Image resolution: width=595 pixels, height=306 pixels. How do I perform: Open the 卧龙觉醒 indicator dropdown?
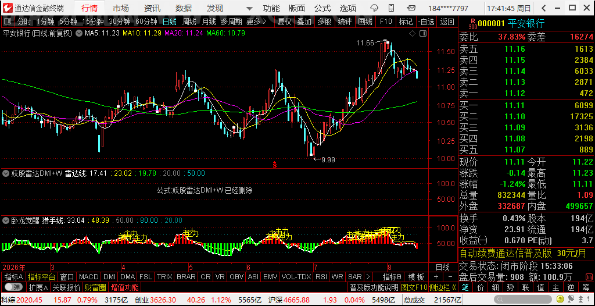tap(6, 220)
